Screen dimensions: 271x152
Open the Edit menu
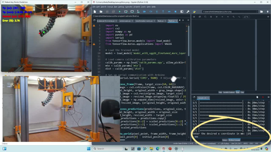click(x=98, y=7)
